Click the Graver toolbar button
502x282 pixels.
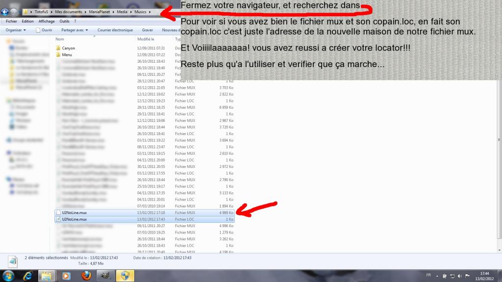point(147,30)
